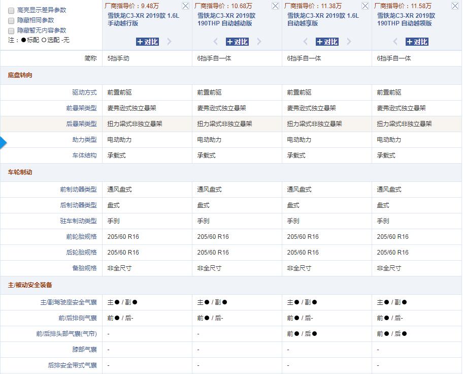Add 自动越享版 to comparison with +对比

327,42
